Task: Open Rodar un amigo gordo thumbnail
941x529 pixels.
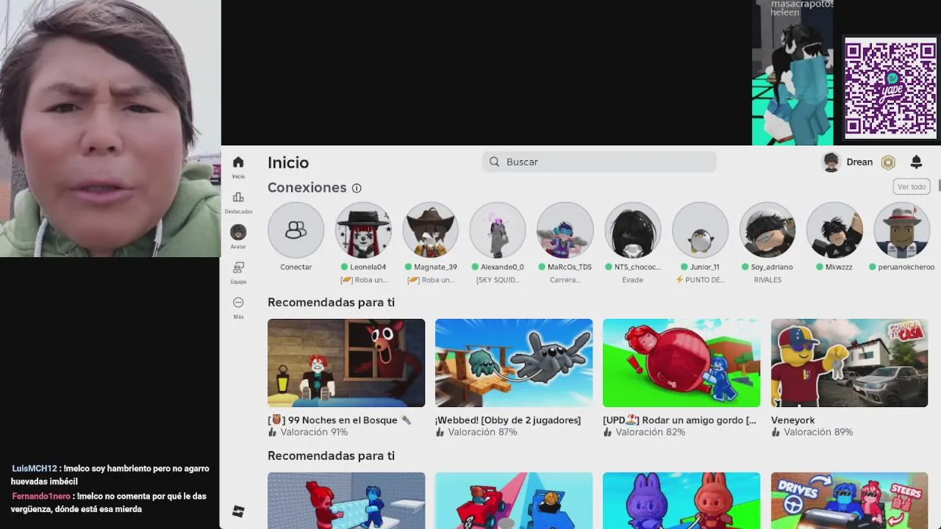Action: [x=681, y=363]
